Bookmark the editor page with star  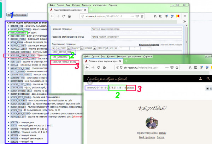[142, 16]
